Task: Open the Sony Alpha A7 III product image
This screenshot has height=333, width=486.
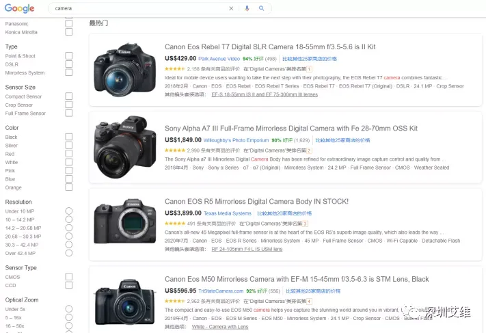Action: (x=125, y=147)
